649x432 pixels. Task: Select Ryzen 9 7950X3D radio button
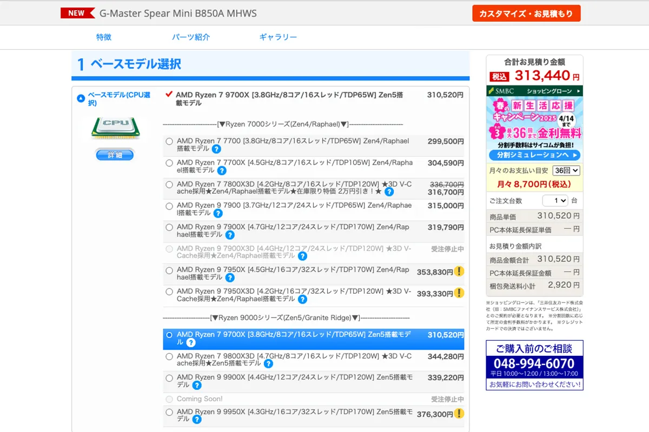click(x=170, y=292)
